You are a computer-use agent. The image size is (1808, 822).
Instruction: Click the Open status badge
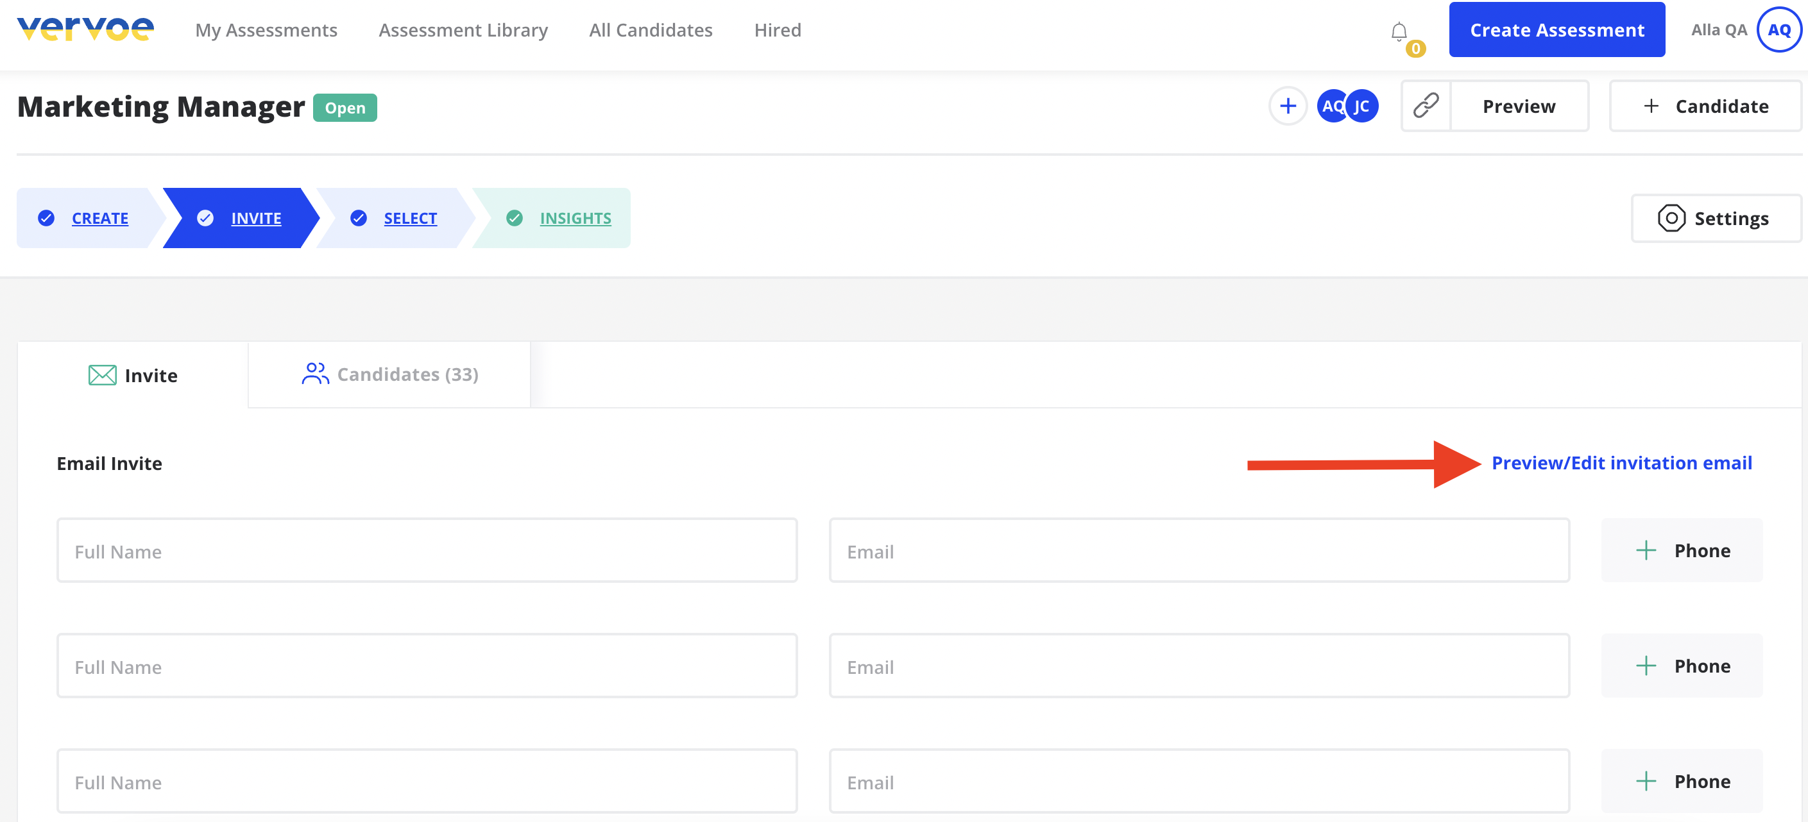click(x=345, y=108)
